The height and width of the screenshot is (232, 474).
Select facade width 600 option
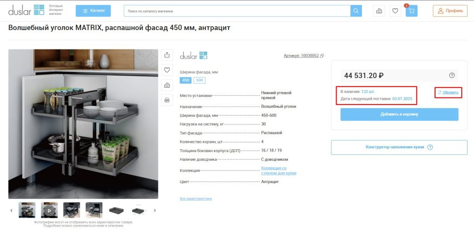pos(200,80)
